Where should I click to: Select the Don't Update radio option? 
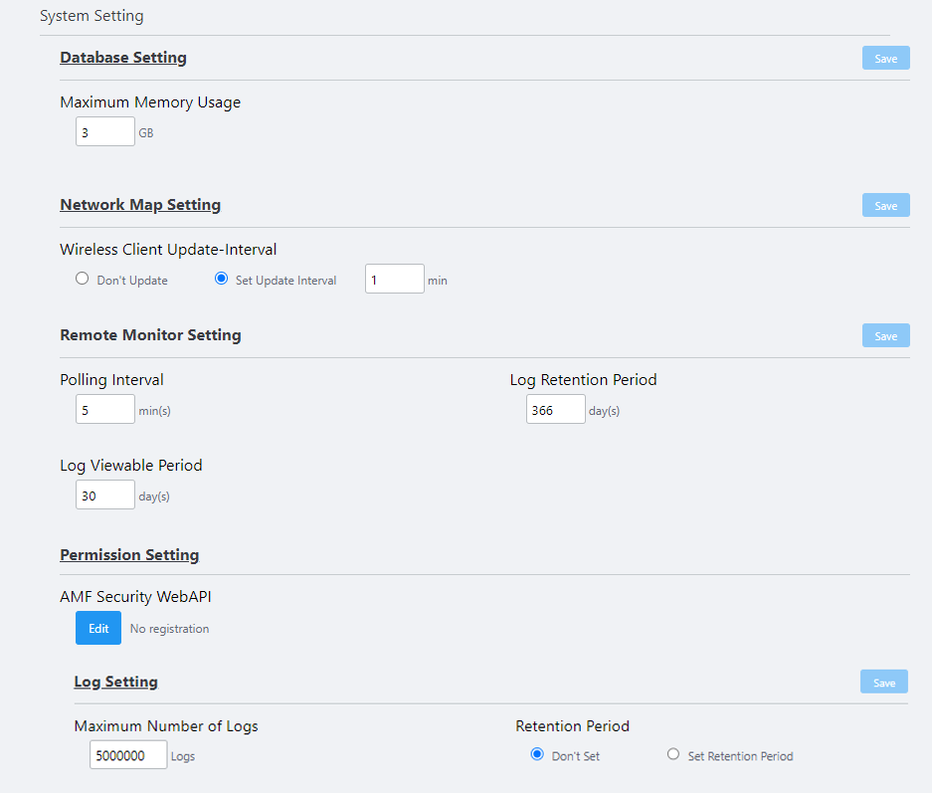[x=83, y=280]
